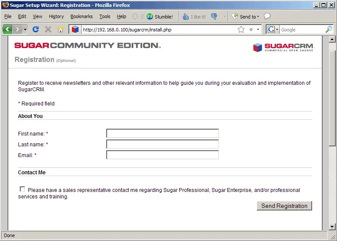Click the SugarCRM site favicon in the address bar
This screenshot has height=241, width=337.
[x=75, y=29]
